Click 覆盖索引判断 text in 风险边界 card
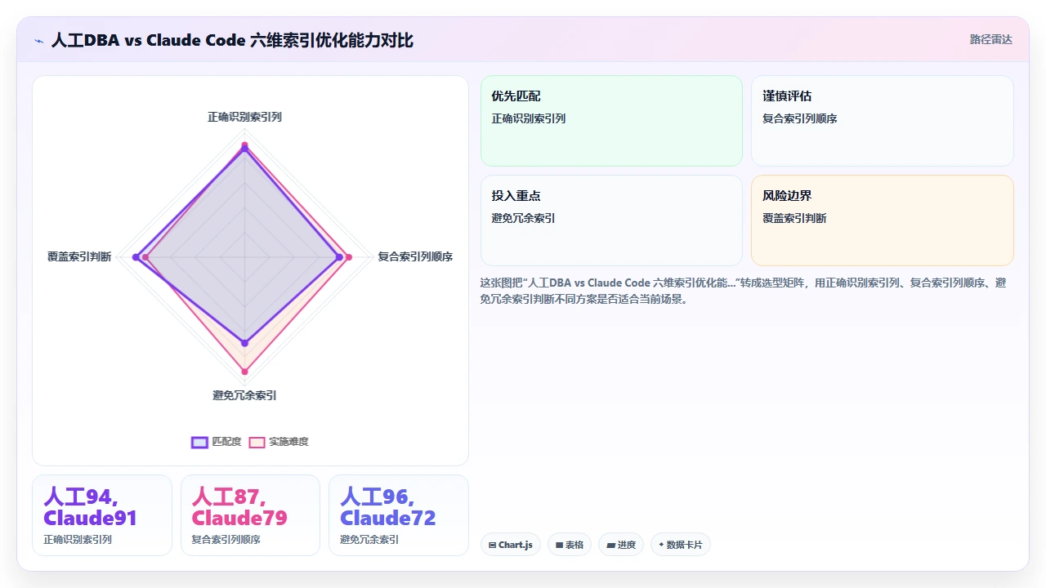1046x588 pixels. click(x=794, y=218)
